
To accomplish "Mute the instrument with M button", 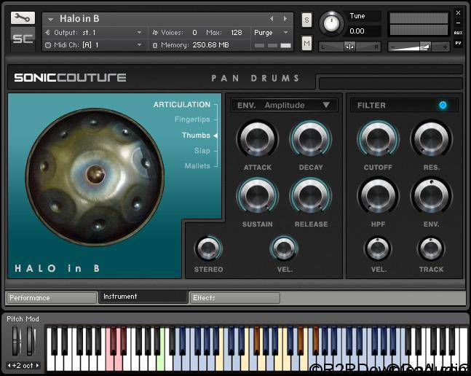I will pyautogui.click(x=306, y=44).
